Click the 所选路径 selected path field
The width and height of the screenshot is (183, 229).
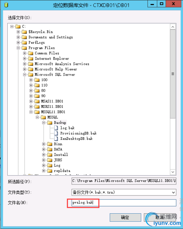pyautogui.click(x=124, y=181)
